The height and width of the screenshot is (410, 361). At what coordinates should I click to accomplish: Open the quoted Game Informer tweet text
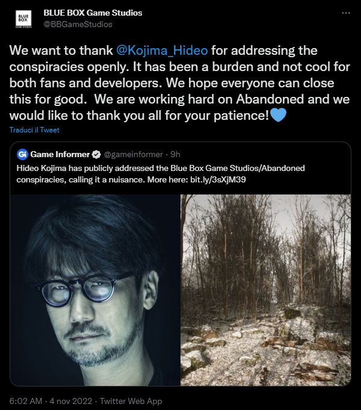click(x=161, y=174)
